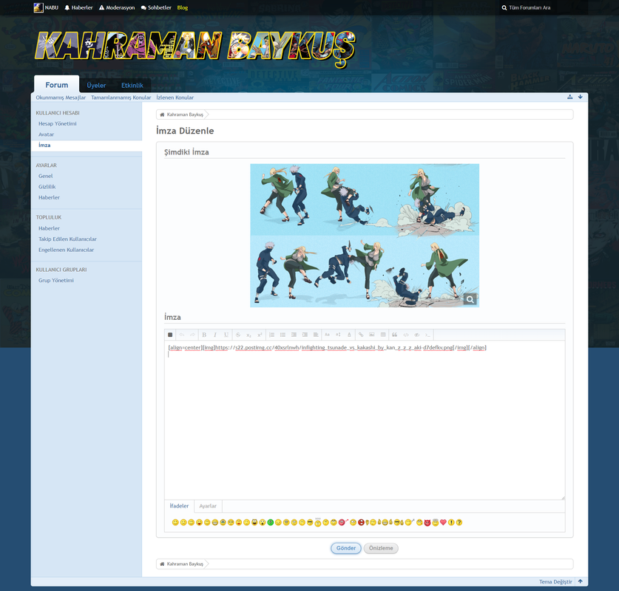Viewport: 619px width, 591px height.
Task: Click Tema Değiştir theme link
Action: (555, 581)
